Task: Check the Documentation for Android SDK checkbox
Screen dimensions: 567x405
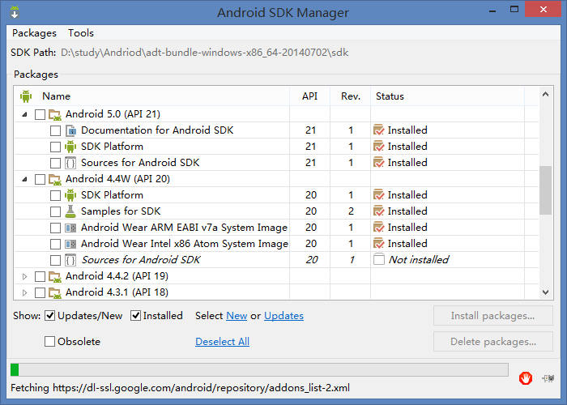Action: (55, 130)
